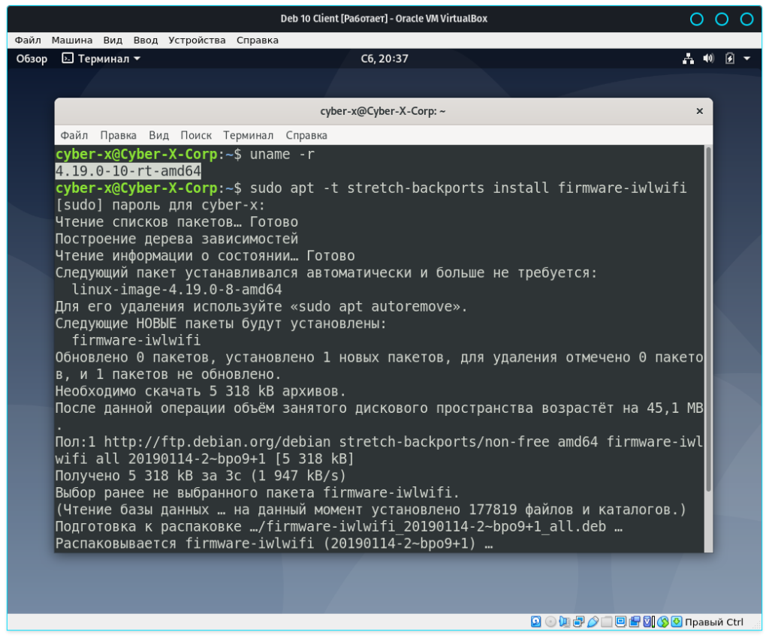Screen dimensions: 769x638
Task: Click the hard disk activity icon in VirtualBox status bar
Action: point(536,621)
